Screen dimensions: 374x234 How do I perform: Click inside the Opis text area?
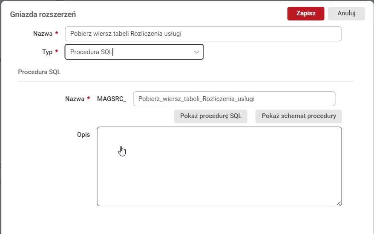click(219, 166)
